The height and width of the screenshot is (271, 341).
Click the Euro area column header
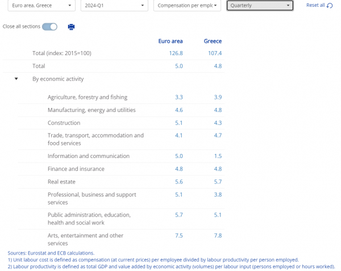(170, 41)
